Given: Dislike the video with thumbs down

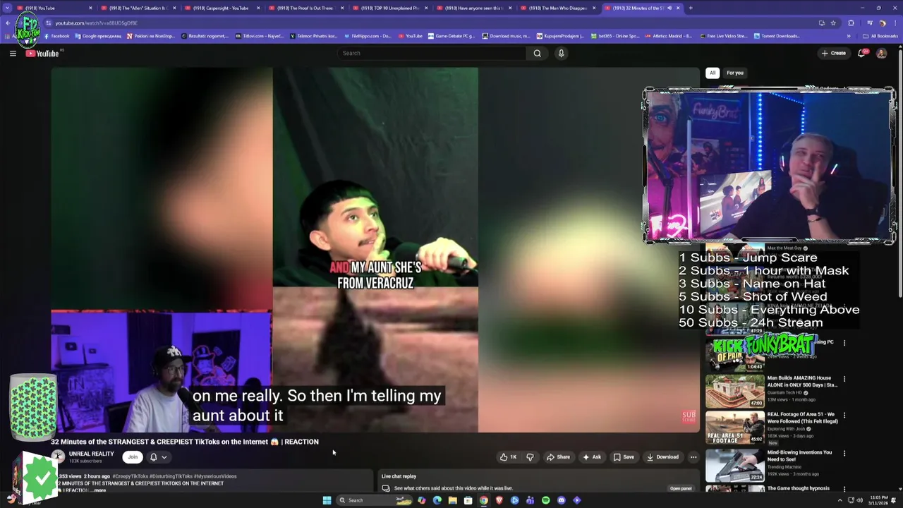Looking at the screenshot, I should pyautogui.click(x=530, y=456).
